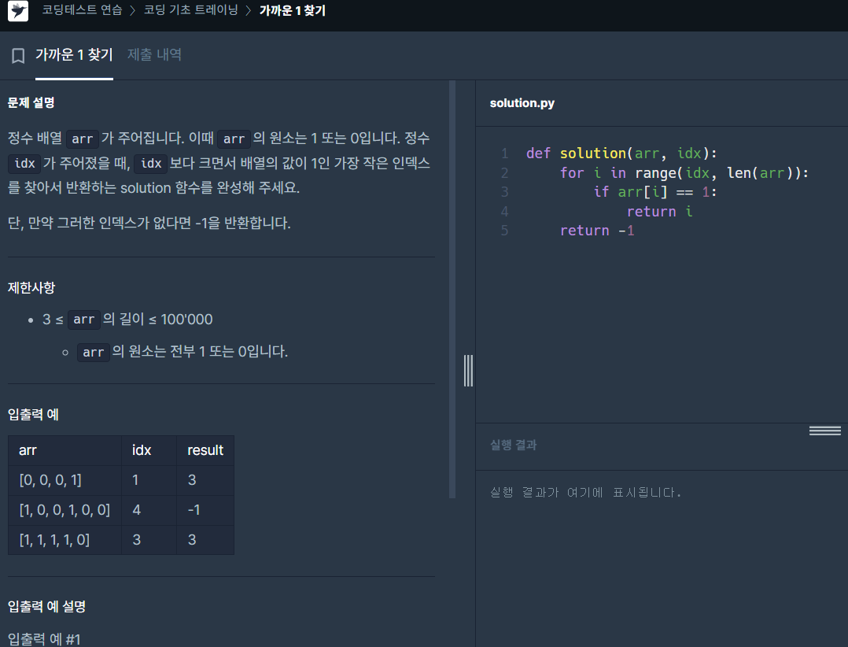Open 코딩 기초 트레이닝 breadcrumb link
This screenshot has width=848, height=647.
tap(191, 10)
